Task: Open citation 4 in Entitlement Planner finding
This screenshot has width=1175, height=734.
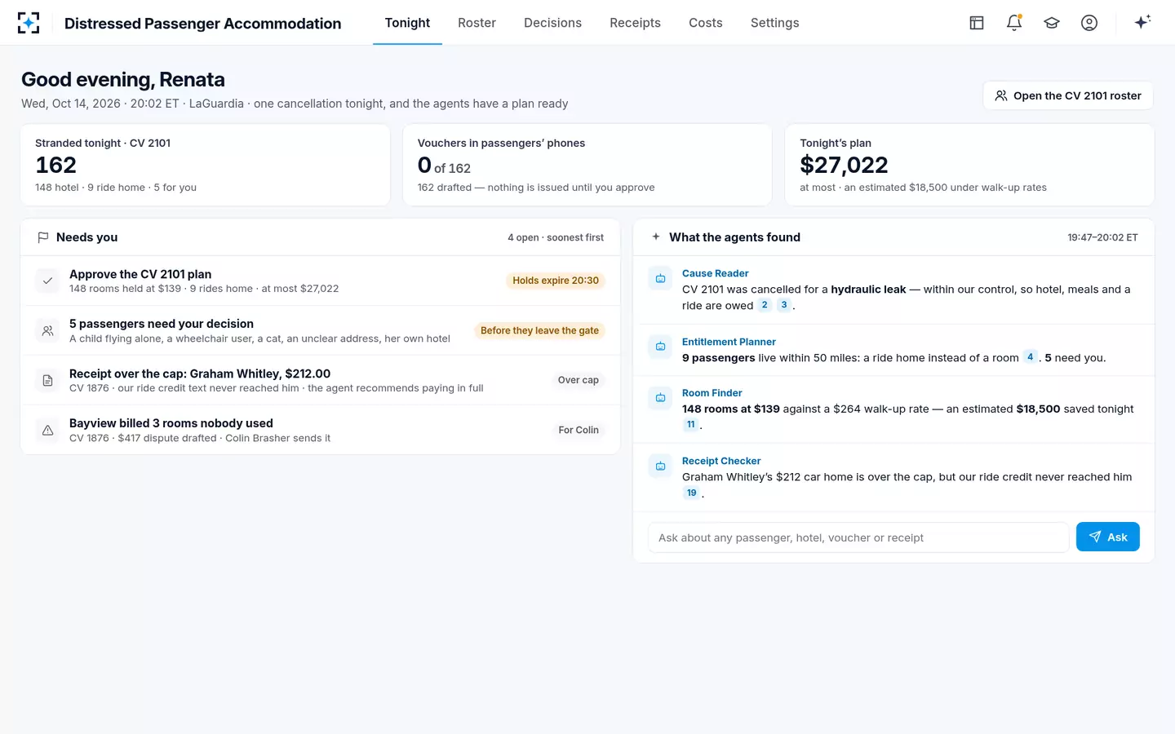Action: point(1031,357)
